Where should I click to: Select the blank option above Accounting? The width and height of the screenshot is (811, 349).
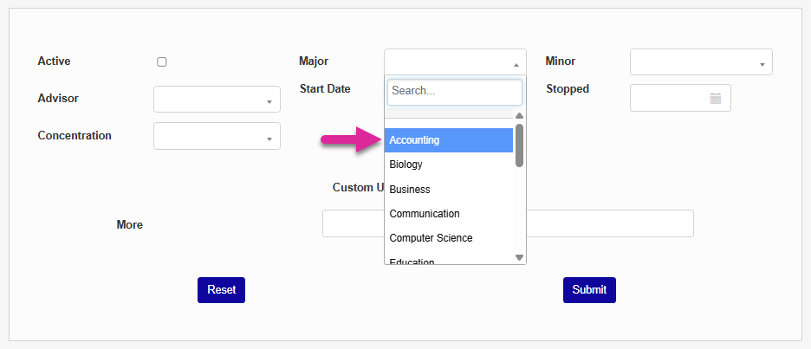click(x=448, y=120)
